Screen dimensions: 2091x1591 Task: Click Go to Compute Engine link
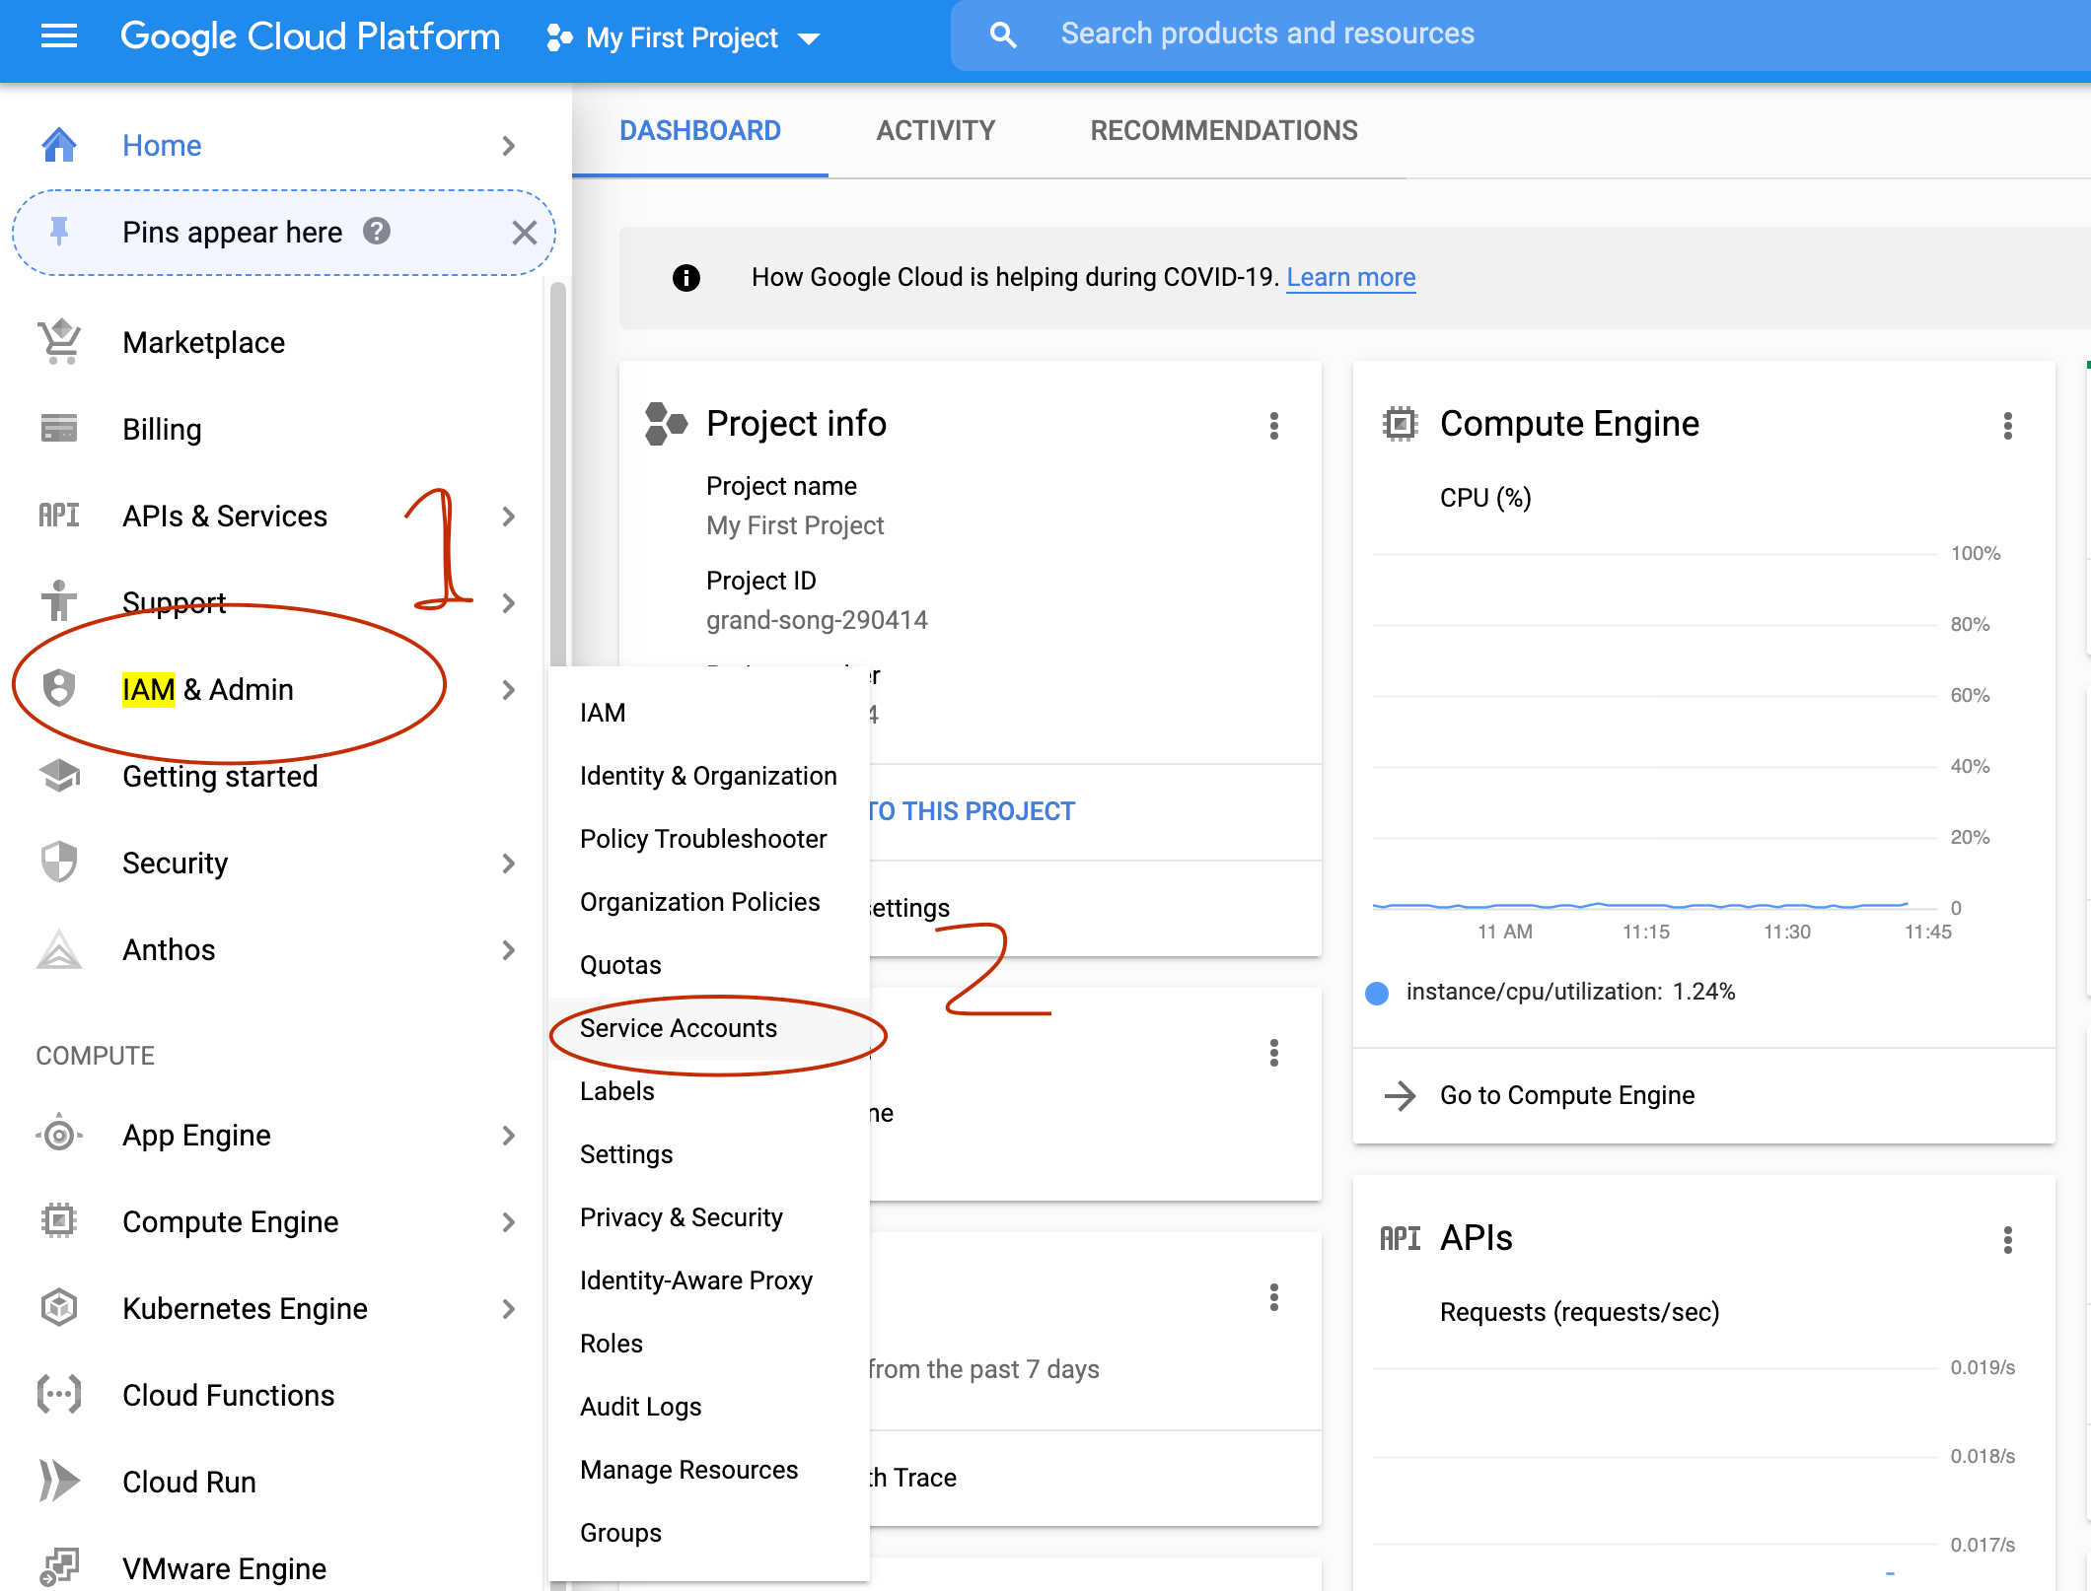(1566, 1095)
